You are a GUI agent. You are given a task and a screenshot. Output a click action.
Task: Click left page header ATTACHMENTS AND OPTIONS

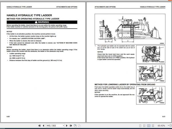point(67,7)
